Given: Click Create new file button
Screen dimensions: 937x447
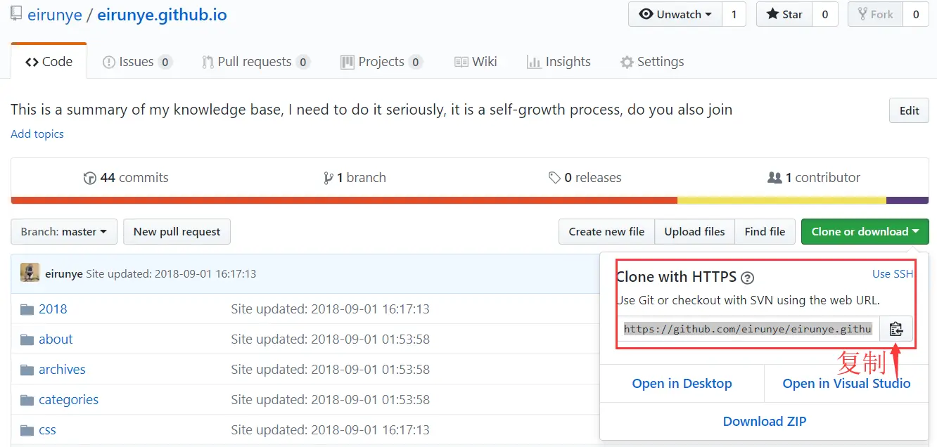Looking at the screenshot, I should [606, 231].
